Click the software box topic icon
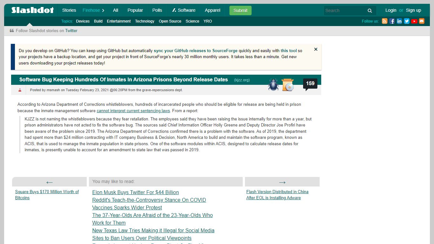This screenshot has height=244, width=434. (288, 85)
